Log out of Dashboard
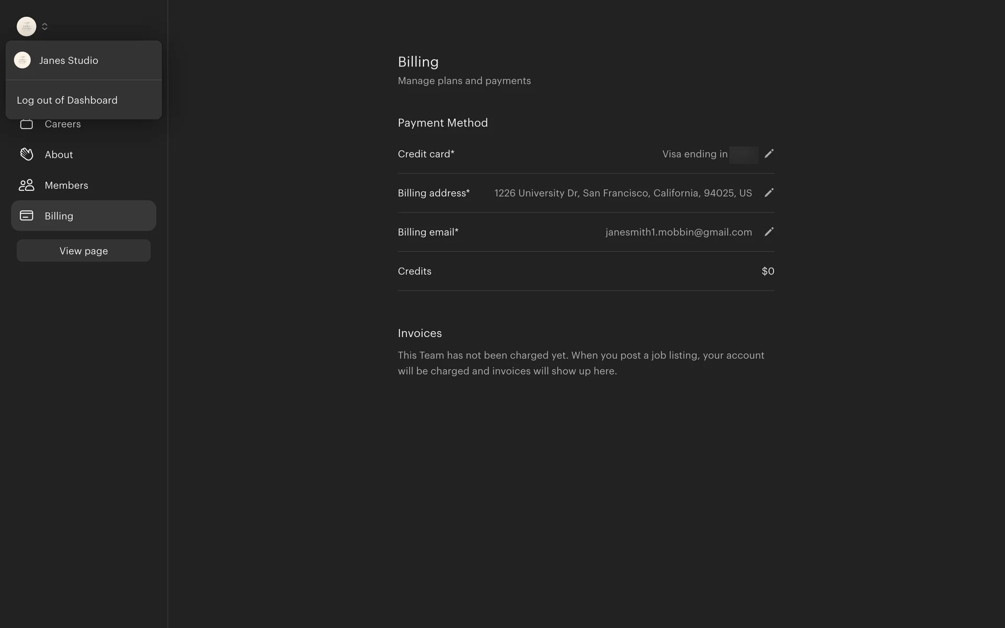Viewport: 1005px width, 628px height. (67, 100)
